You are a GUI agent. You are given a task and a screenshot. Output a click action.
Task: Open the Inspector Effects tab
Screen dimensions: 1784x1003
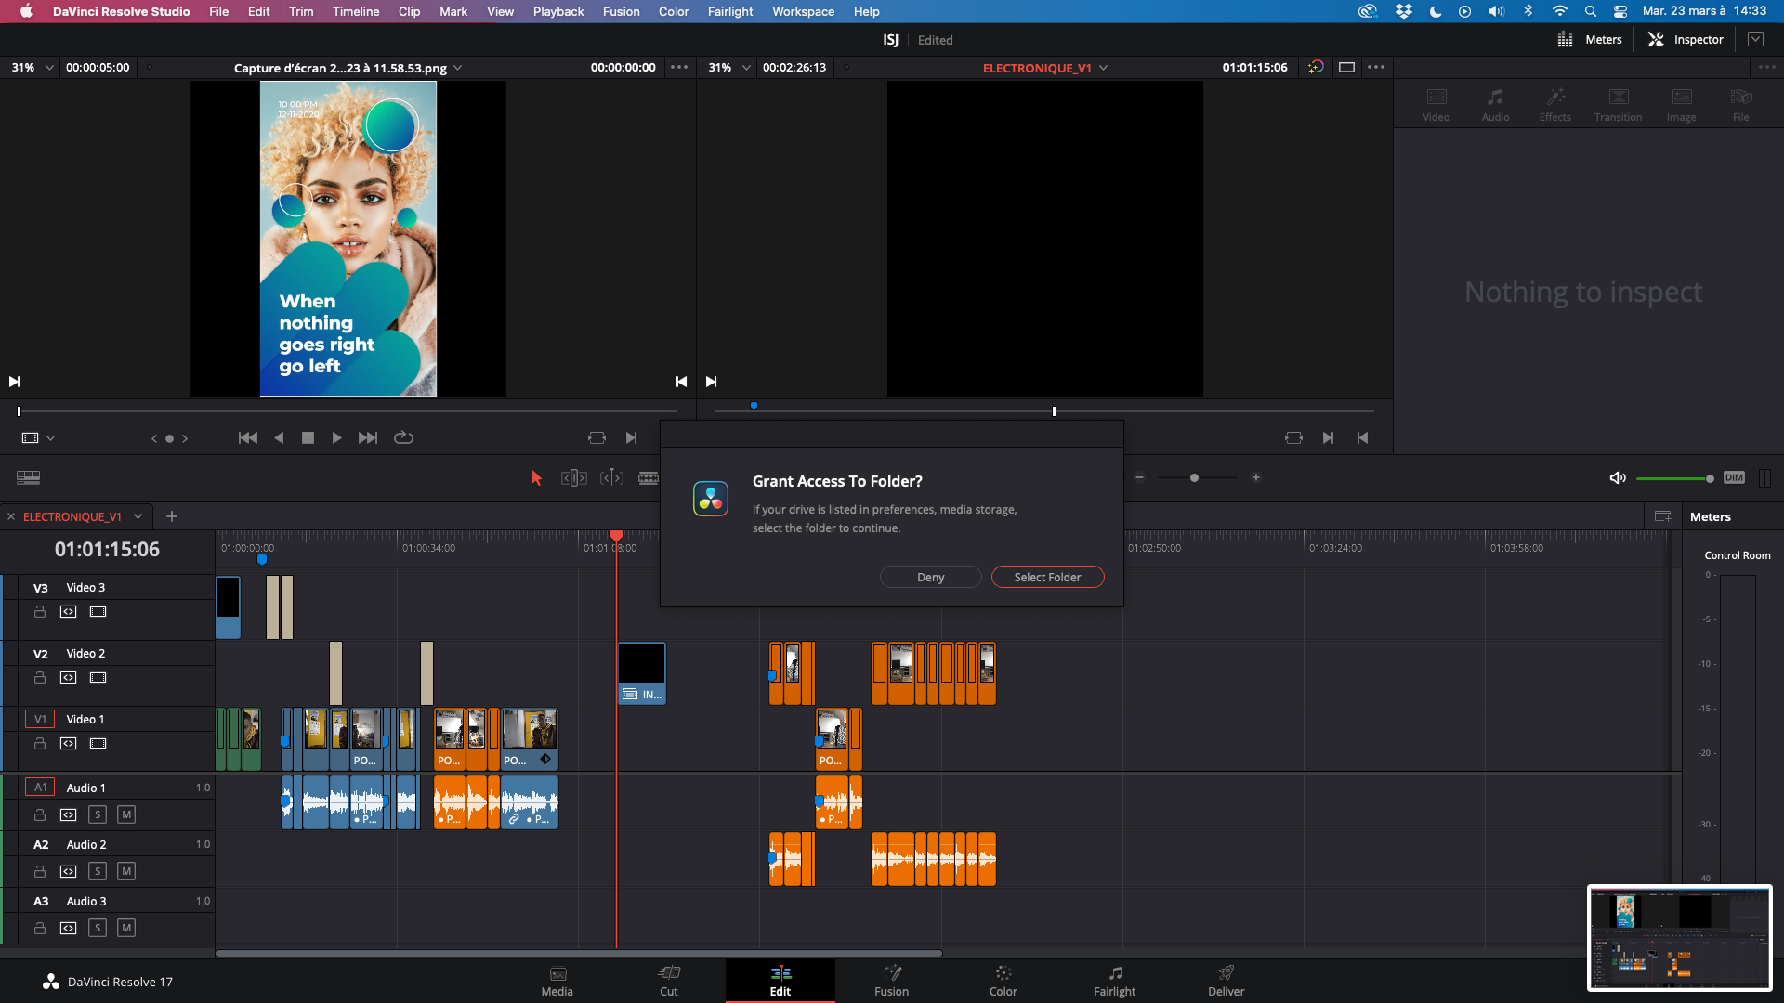1554,104
